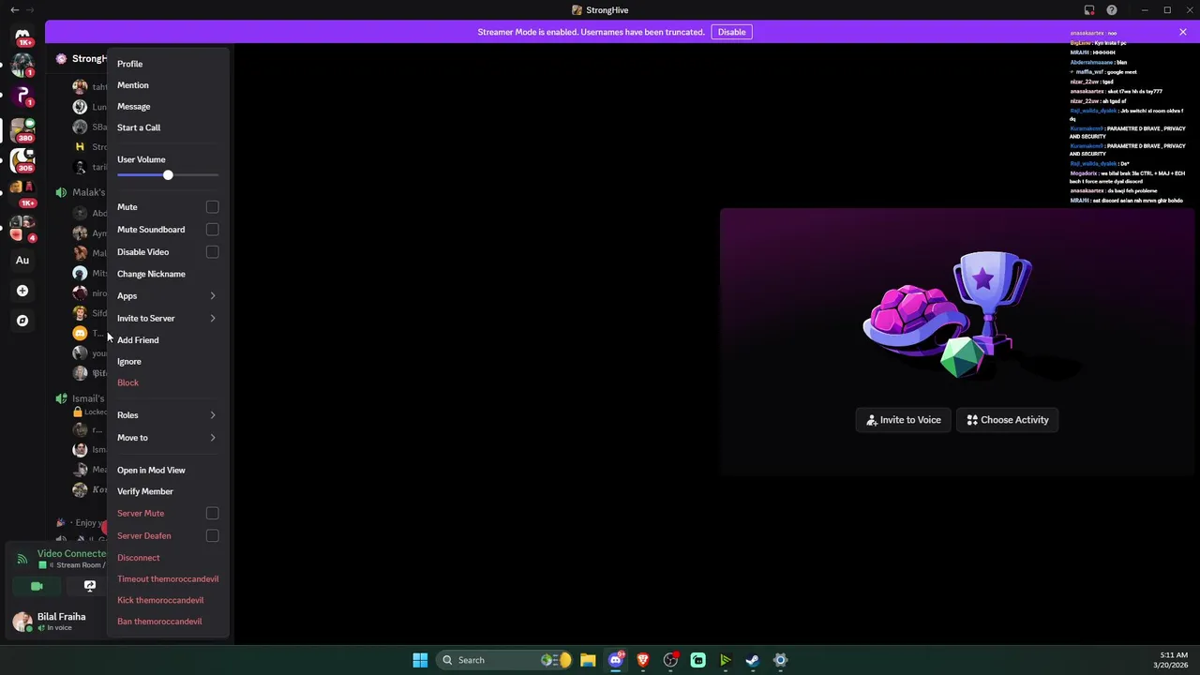The height and width of the screenshot is (675, 1200).
Task: Open Brave browser taskbar icon
Action: 643,660
